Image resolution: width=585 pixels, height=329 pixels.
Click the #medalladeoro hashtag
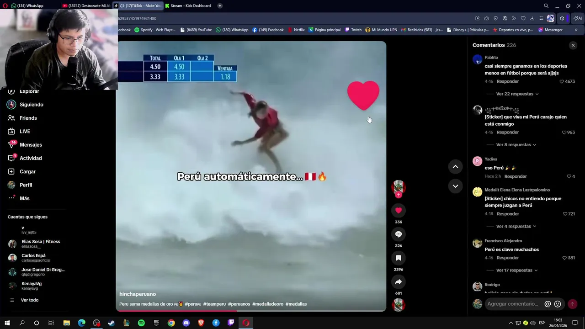pos(268,304)
